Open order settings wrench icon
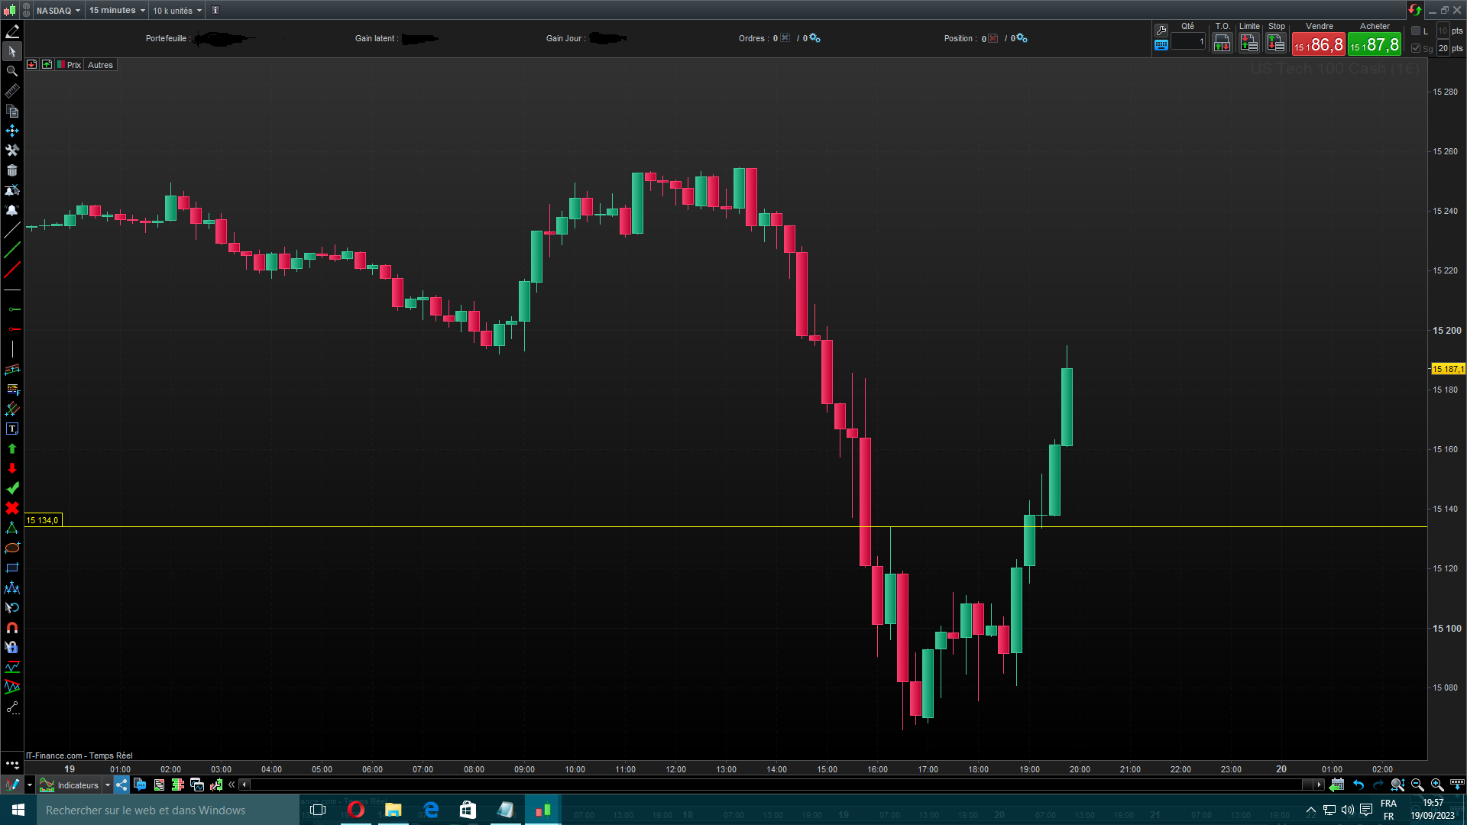This screenshot has height=825, width=1467. click(x=1161, y=30)
